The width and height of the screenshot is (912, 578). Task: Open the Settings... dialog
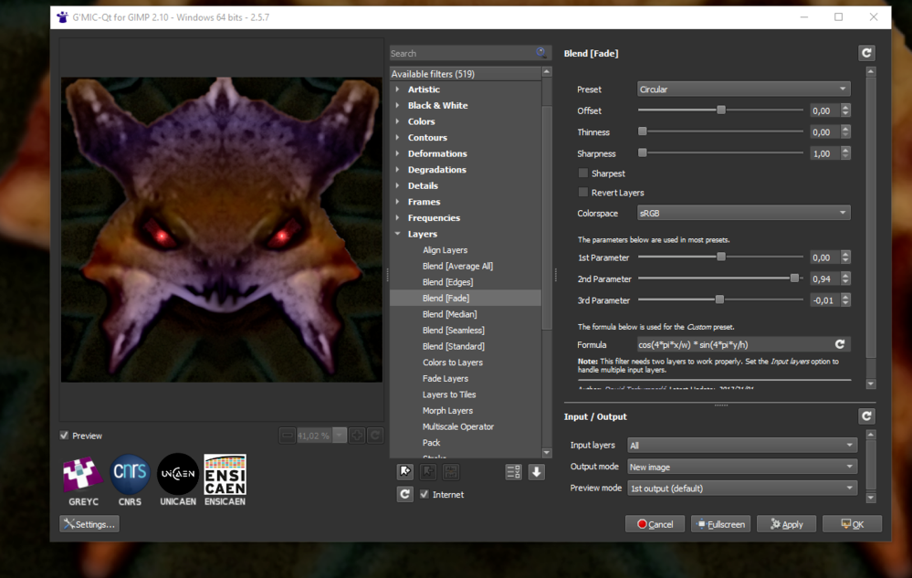[89, 524]
